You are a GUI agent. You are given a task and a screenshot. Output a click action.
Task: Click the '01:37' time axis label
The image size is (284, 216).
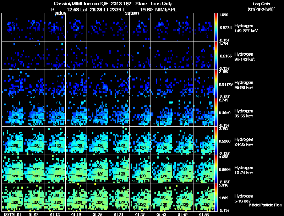pos(140,215)
